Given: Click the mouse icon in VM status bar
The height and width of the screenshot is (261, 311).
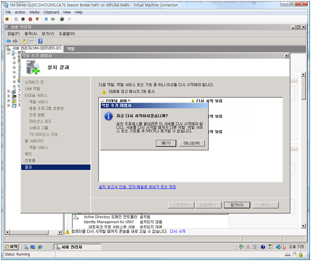Looking at the screenshot, I should tap(295, 255).
